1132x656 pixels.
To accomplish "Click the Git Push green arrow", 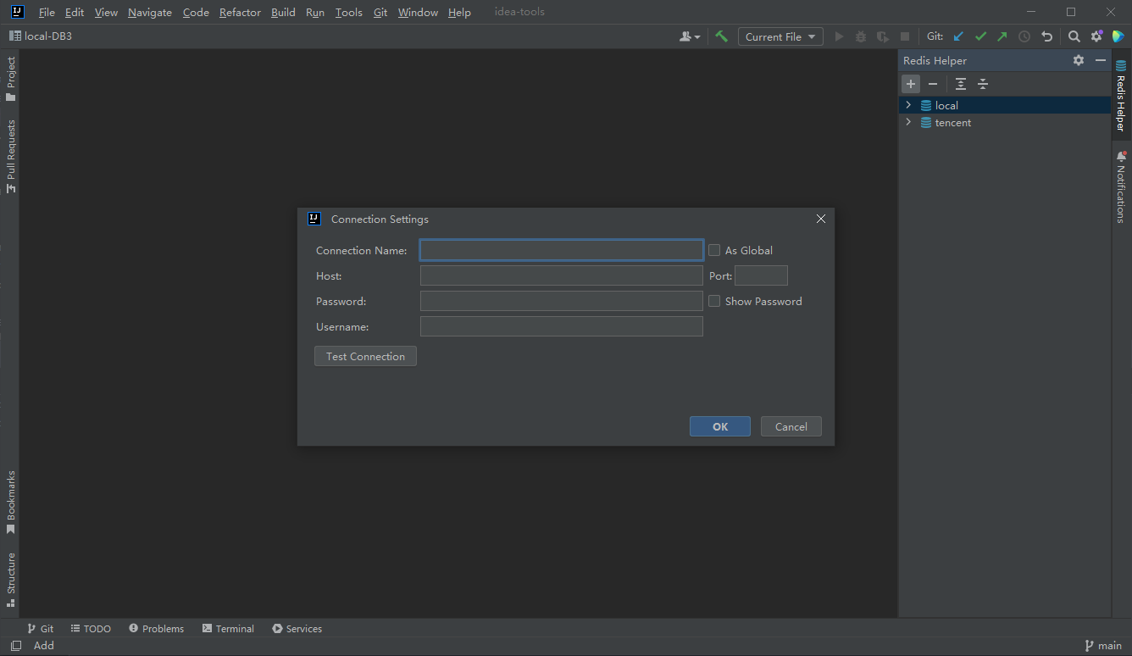I will pos(1002,36).
